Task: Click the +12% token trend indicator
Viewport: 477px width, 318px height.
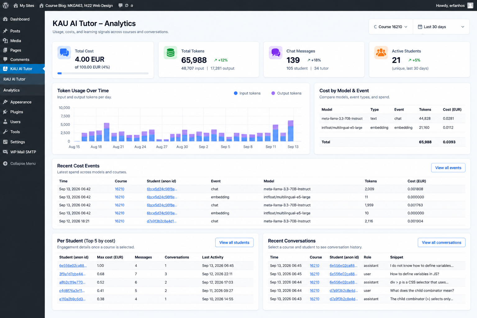Action: coord(221,60)
